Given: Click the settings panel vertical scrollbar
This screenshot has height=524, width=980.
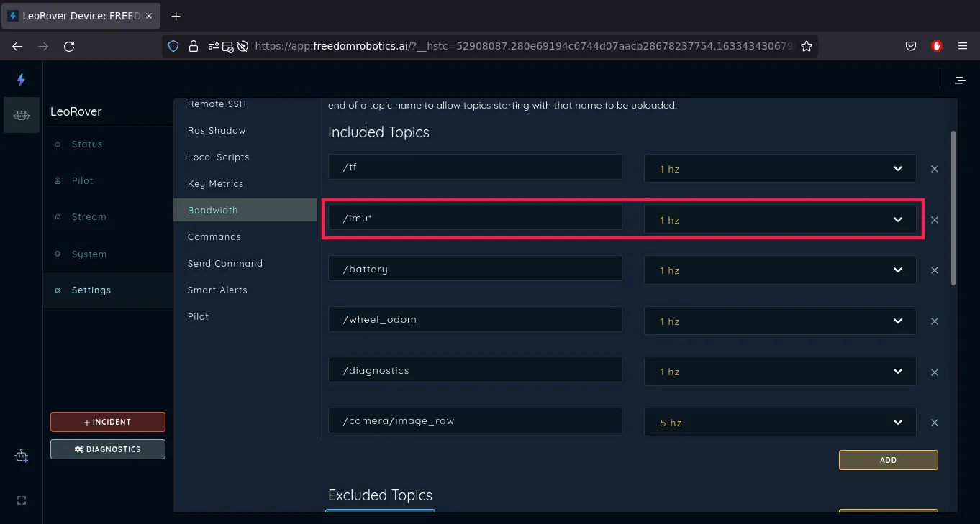Looking at the screenshot, I should [954, 208].
